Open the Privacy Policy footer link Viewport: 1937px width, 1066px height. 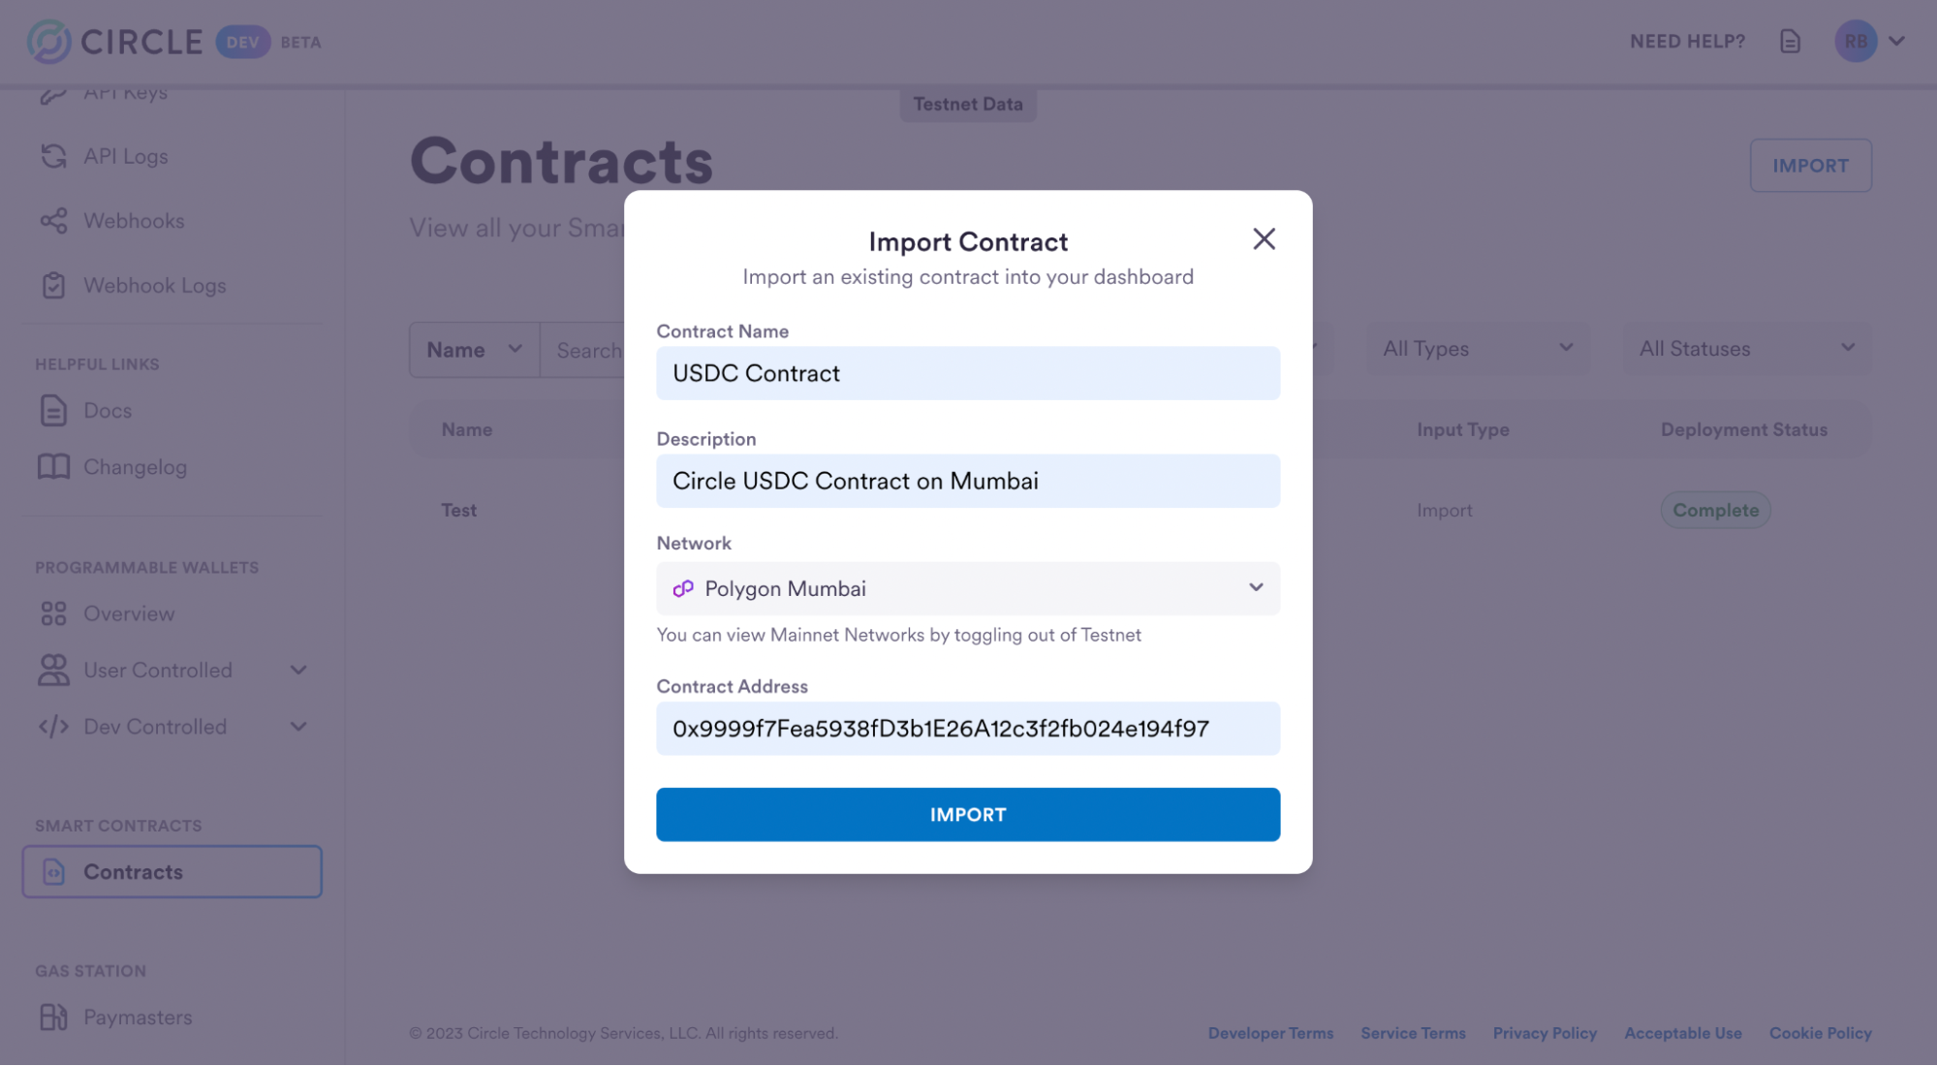click(x=1544, y=1033)
